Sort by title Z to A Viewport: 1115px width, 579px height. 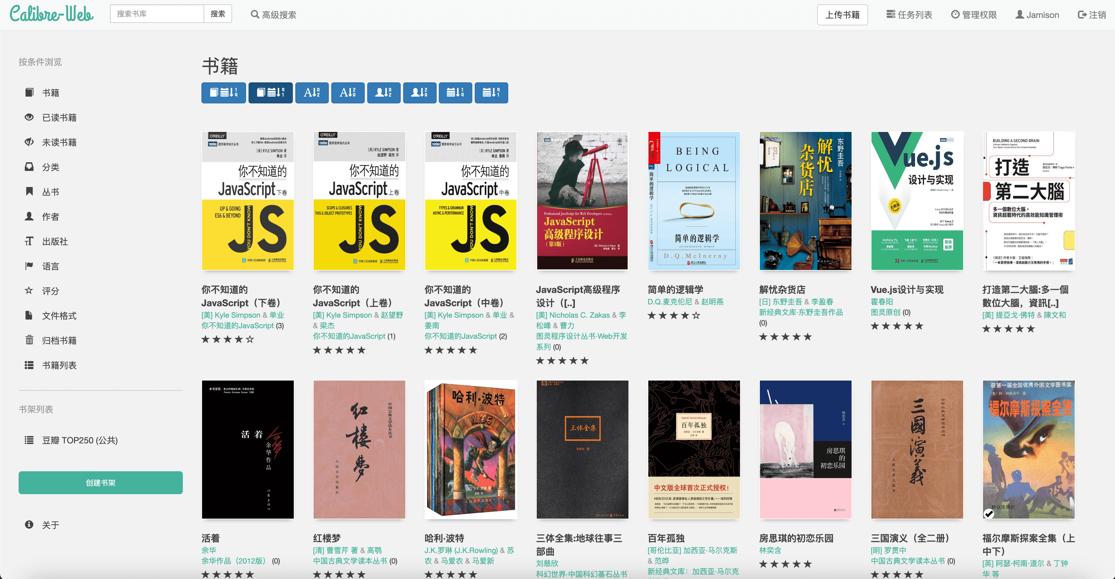pos(348,93)
